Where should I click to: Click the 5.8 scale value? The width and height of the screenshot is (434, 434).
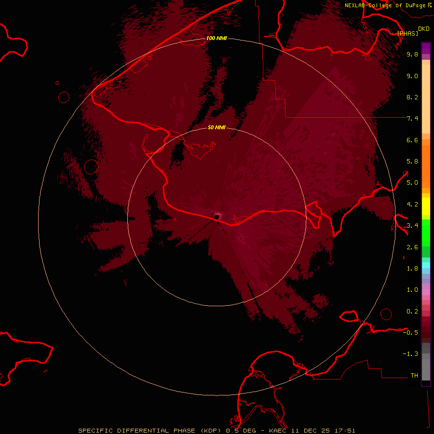pos(412,162)
